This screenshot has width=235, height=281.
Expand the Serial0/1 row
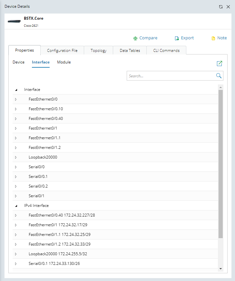click(x=16, y=196)
